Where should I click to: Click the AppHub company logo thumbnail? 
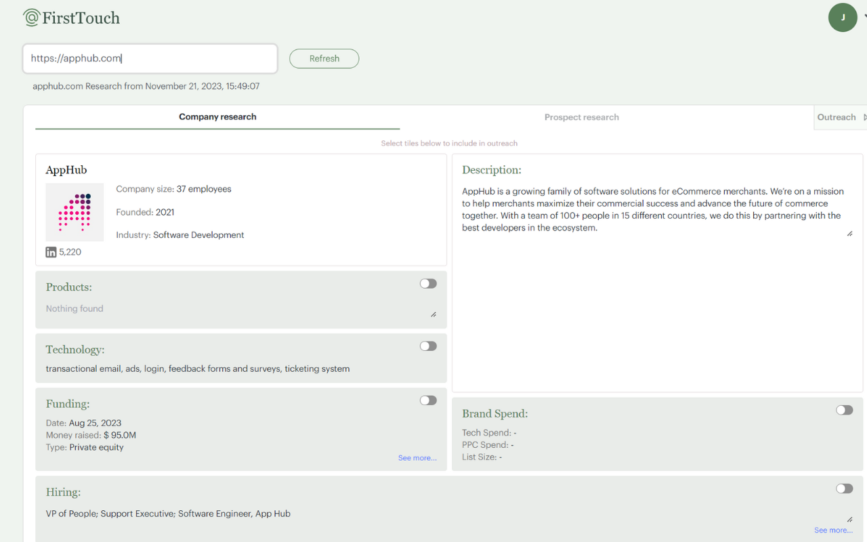(75, 212)
